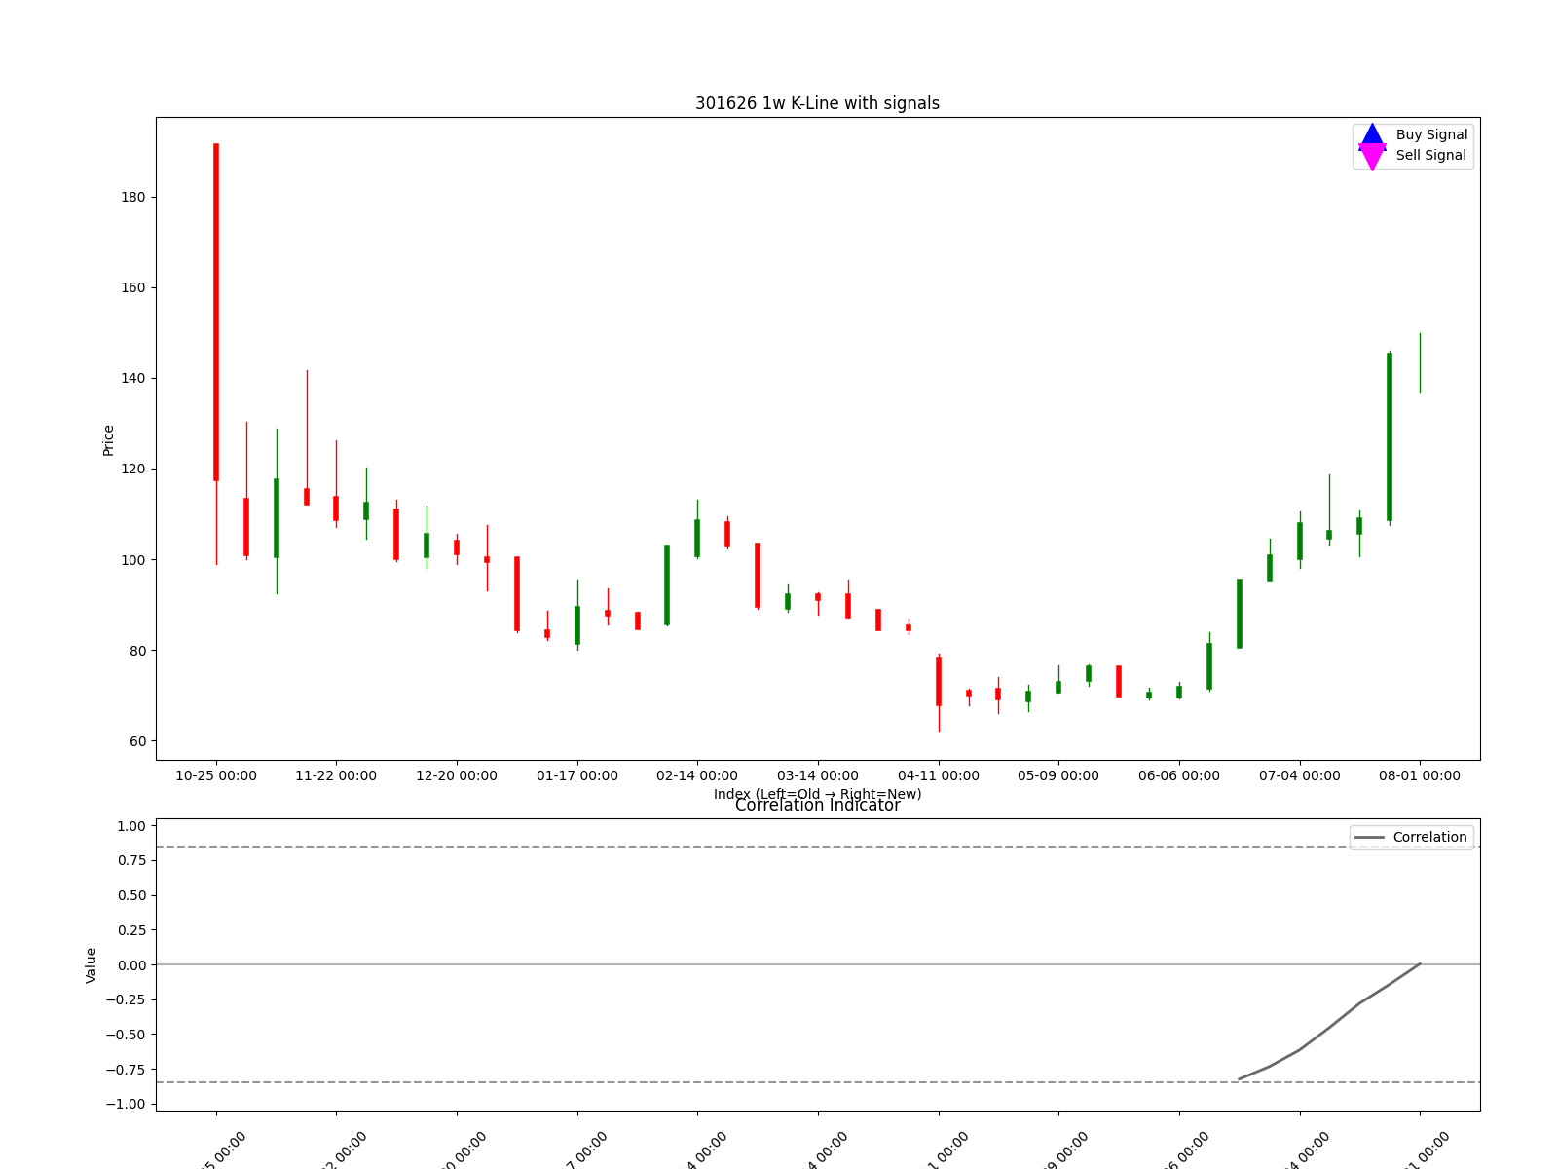Screen dimensions: 1558x1169
Task: Click the '04-11 00:00' x-axis tick label
Action: click(x=939, y=776)
